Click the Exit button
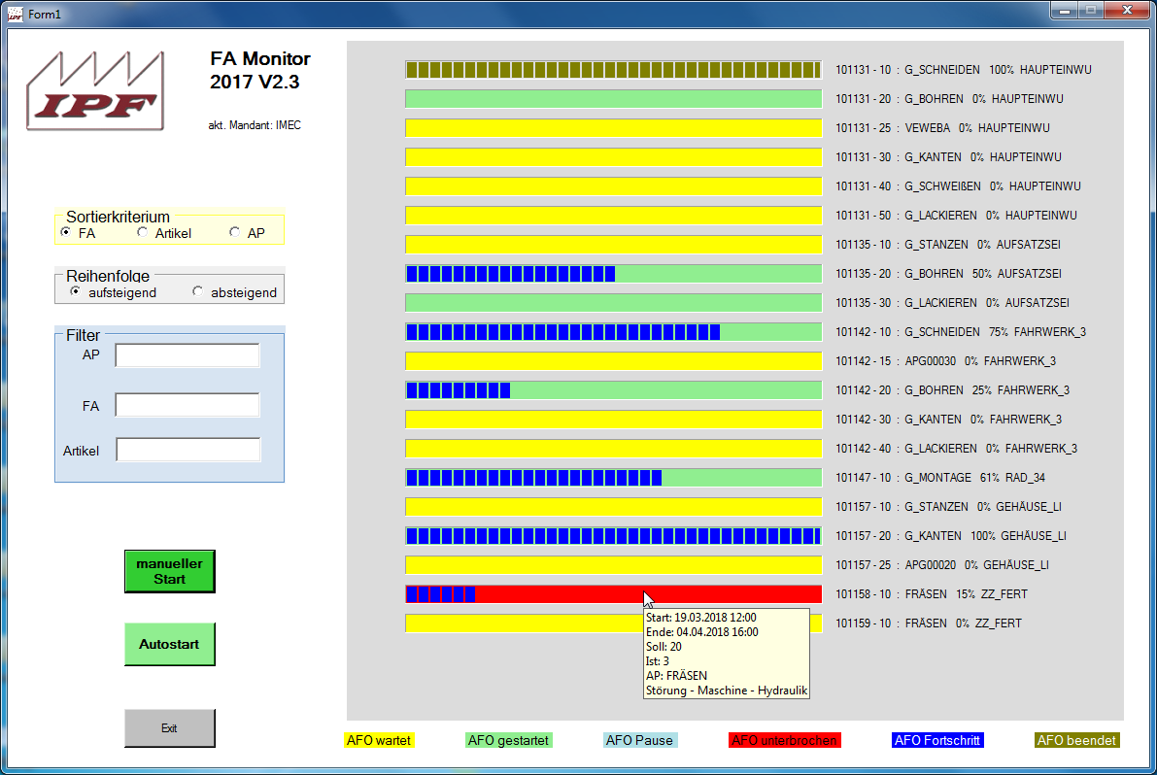The height and width of the screenshot is (775, 1157). click(x=169, y=728)
